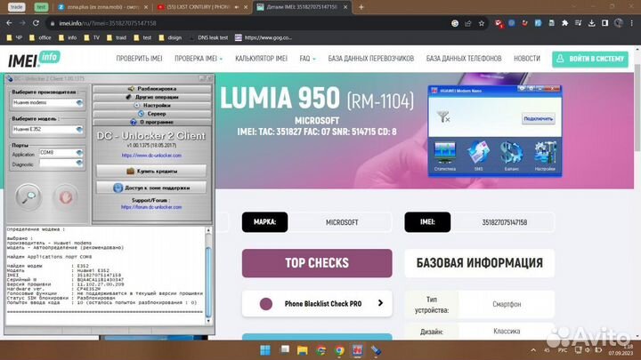Open DC-Unlocker icon on taskbar
641x360 pixels.
click(x=376, y=350)
